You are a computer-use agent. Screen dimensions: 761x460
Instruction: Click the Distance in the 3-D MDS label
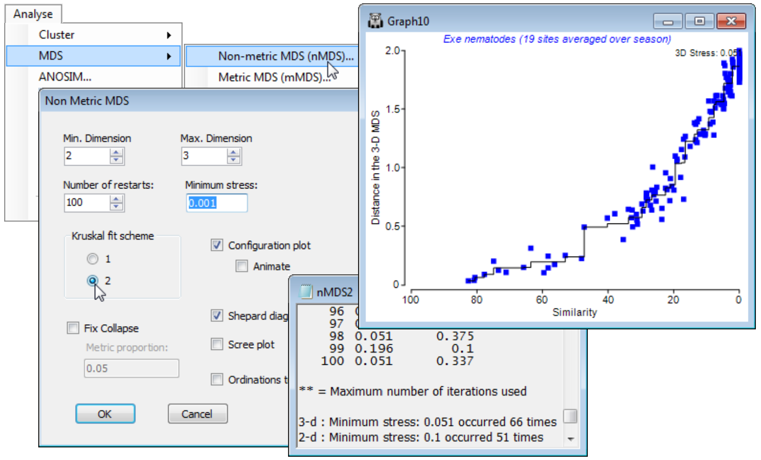pyautogui.click(x=375, y=167)
